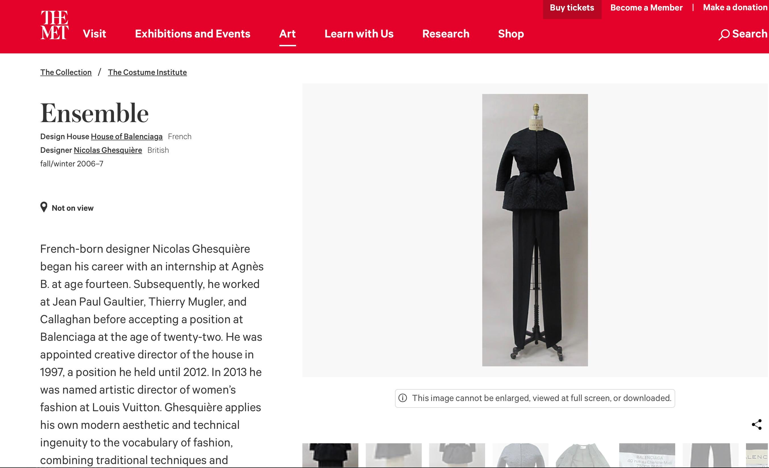Click The Met logo
The height and width of the screenshot is (468, 769).
[x=55, y=25]
